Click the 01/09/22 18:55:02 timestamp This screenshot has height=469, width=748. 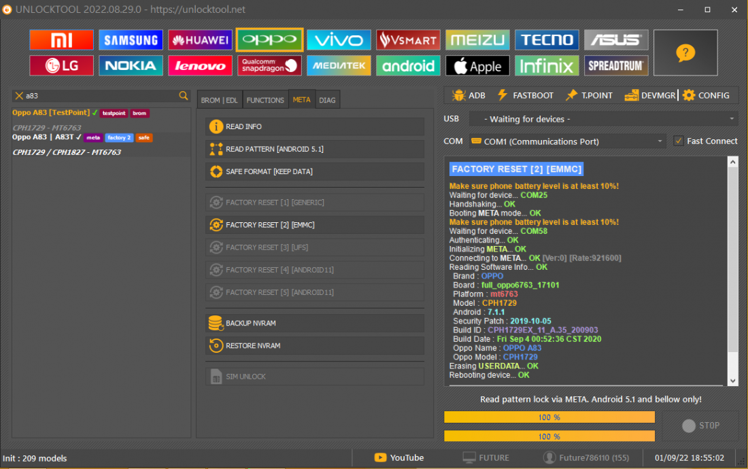(690, 458)
